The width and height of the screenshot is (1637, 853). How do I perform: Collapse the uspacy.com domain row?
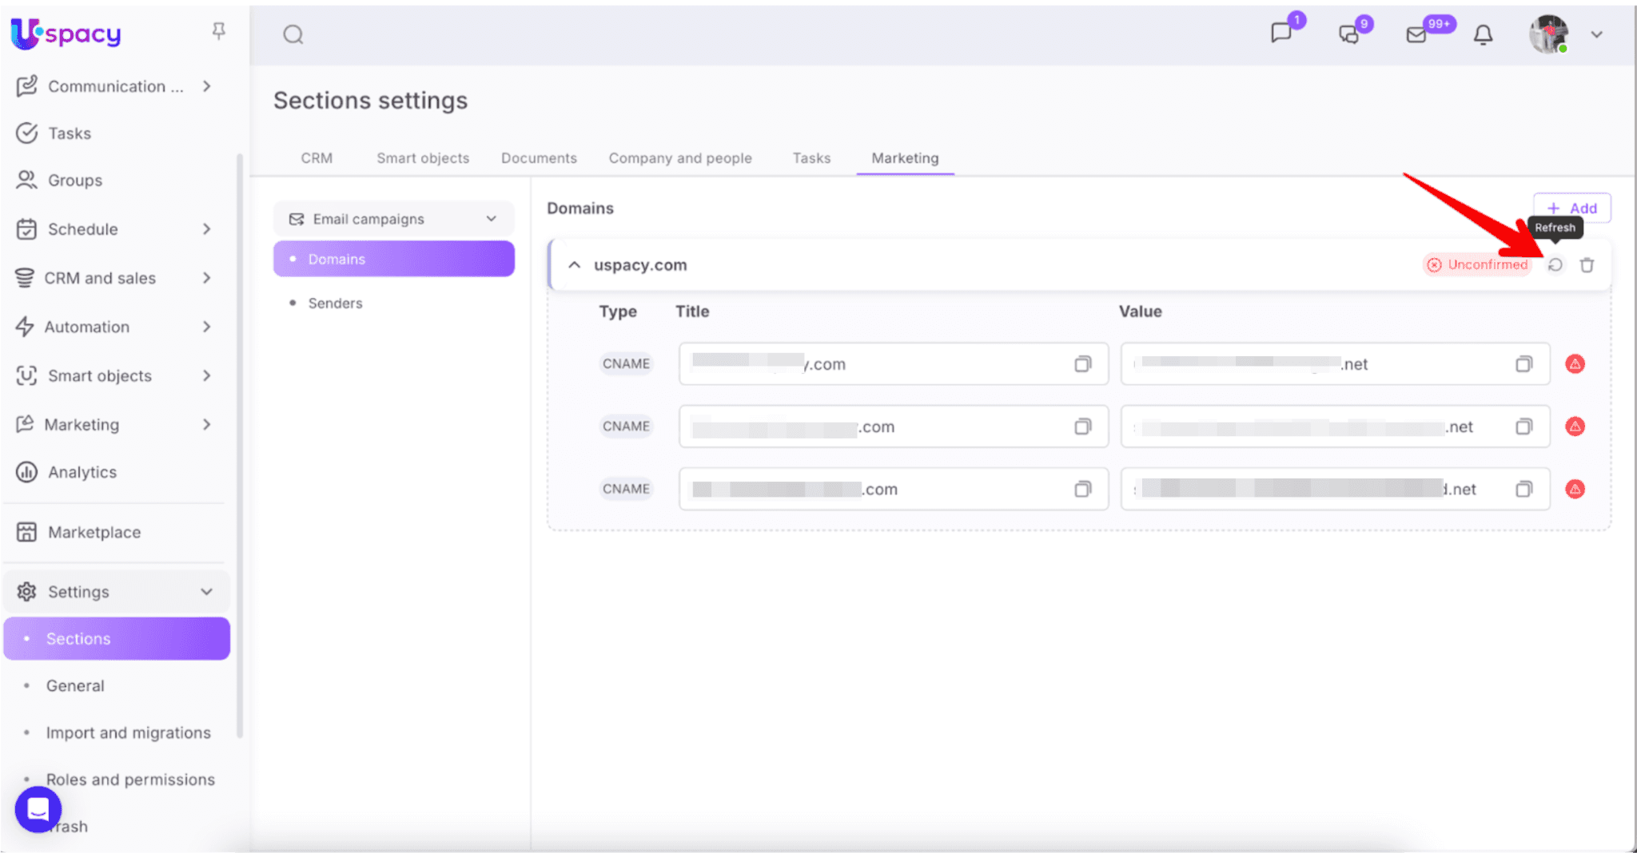click(574, 265)
